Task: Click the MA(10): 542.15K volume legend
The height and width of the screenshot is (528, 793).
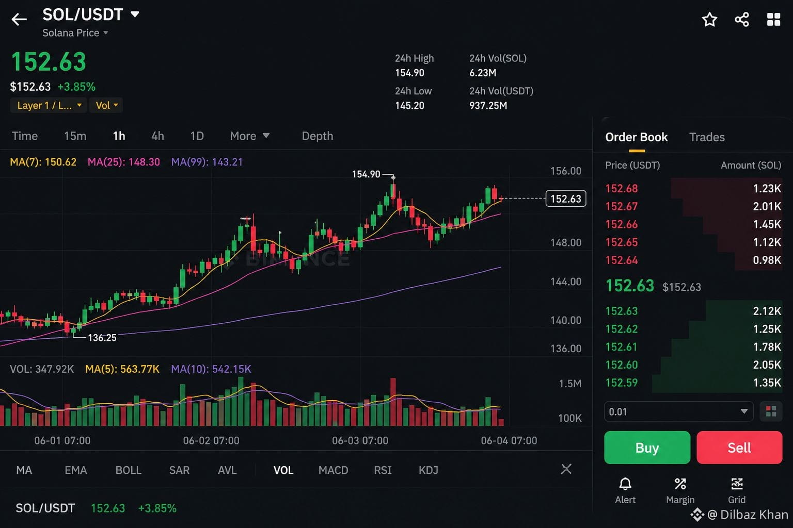Action: (211, 369)
